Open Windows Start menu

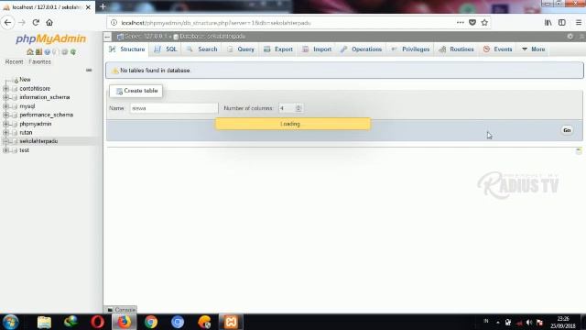[10, 322]
